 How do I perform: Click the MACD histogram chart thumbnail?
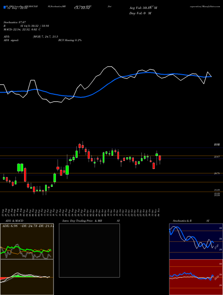(27, 277)
